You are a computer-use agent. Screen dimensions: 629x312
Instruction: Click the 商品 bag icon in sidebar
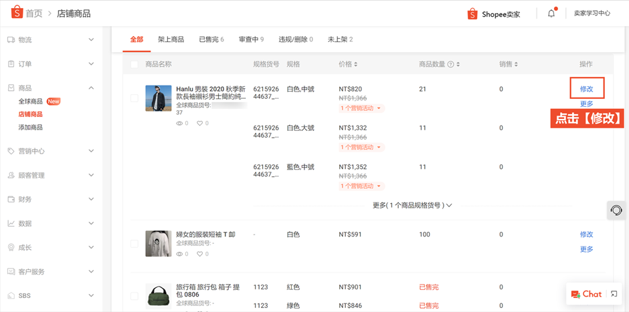click(11, 88)
